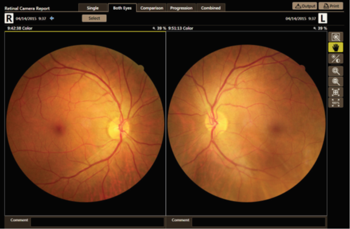The height and width of the screenshot is (229, 350).
Task: Click the Print button
Action: click(x=331, y=6)
